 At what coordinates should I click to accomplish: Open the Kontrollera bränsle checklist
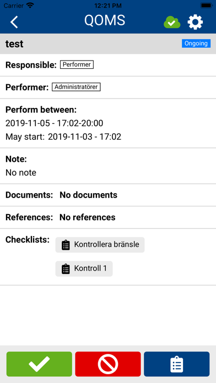tap(100, 245)
